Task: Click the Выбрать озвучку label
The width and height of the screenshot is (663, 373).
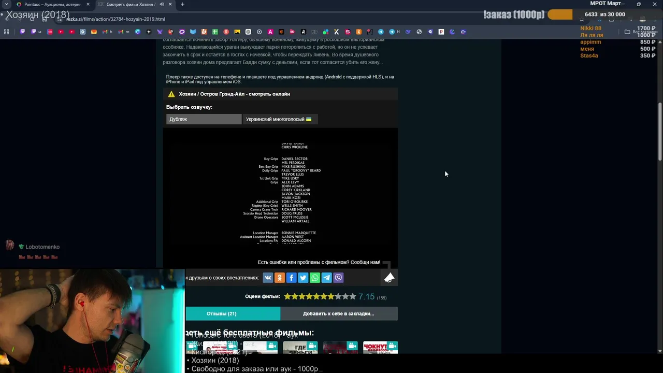Action: point(189,107)
